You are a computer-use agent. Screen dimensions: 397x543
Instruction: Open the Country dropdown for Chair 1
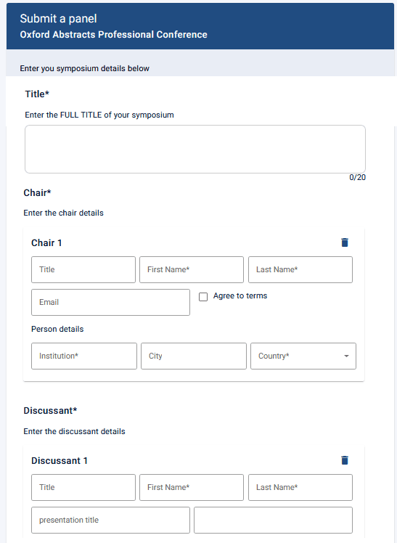tap(303, 356)
